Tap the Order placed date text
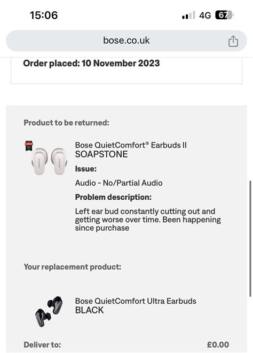 [91, 63]
